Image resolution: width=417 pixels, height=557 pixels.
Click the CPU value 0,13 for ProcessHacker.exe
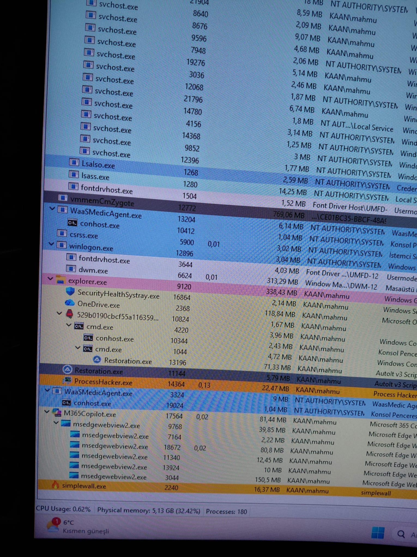204,385
